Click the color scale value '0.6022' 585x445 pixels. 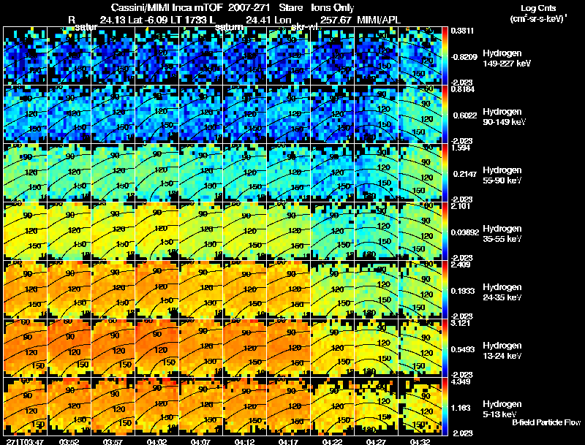point(464,115)
